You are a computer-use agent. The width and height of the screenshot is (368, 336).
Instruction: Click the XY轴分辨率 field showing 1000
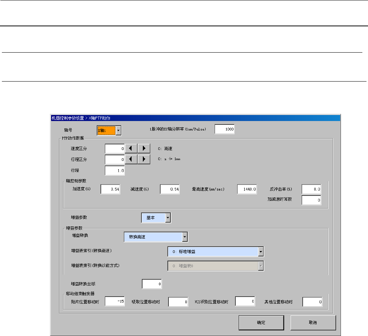click(225, 129)
